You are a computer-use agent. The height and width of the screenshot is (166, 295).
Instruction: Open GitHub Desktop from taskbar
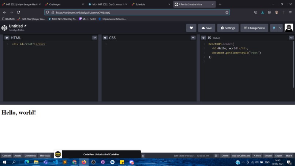[x=103, y=162]
